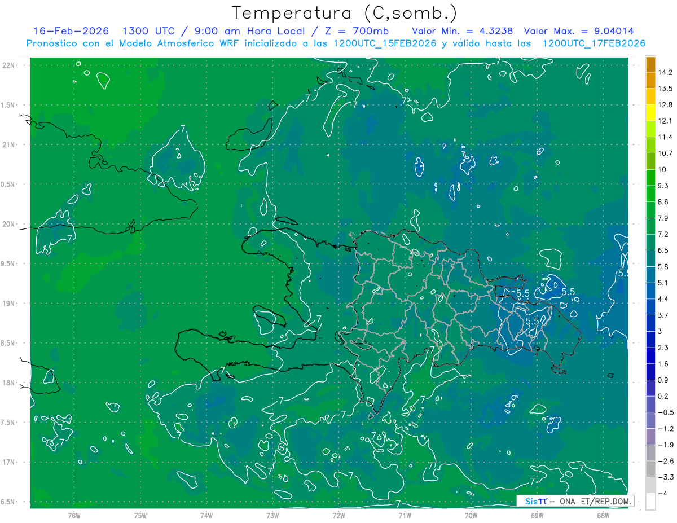Click the '22N' latitude label
Viewport: 677px width, 523px height.
coord(10,65)
